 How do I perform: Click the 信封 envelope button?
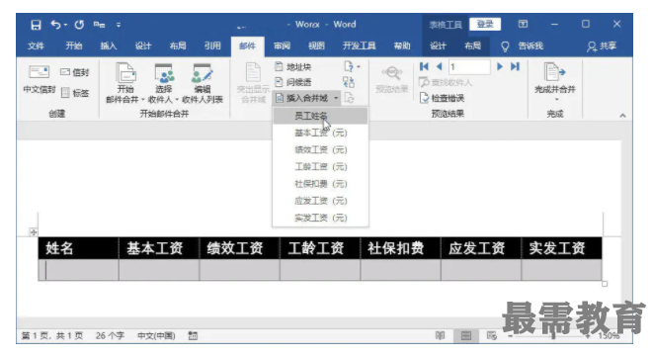[74, 72]
